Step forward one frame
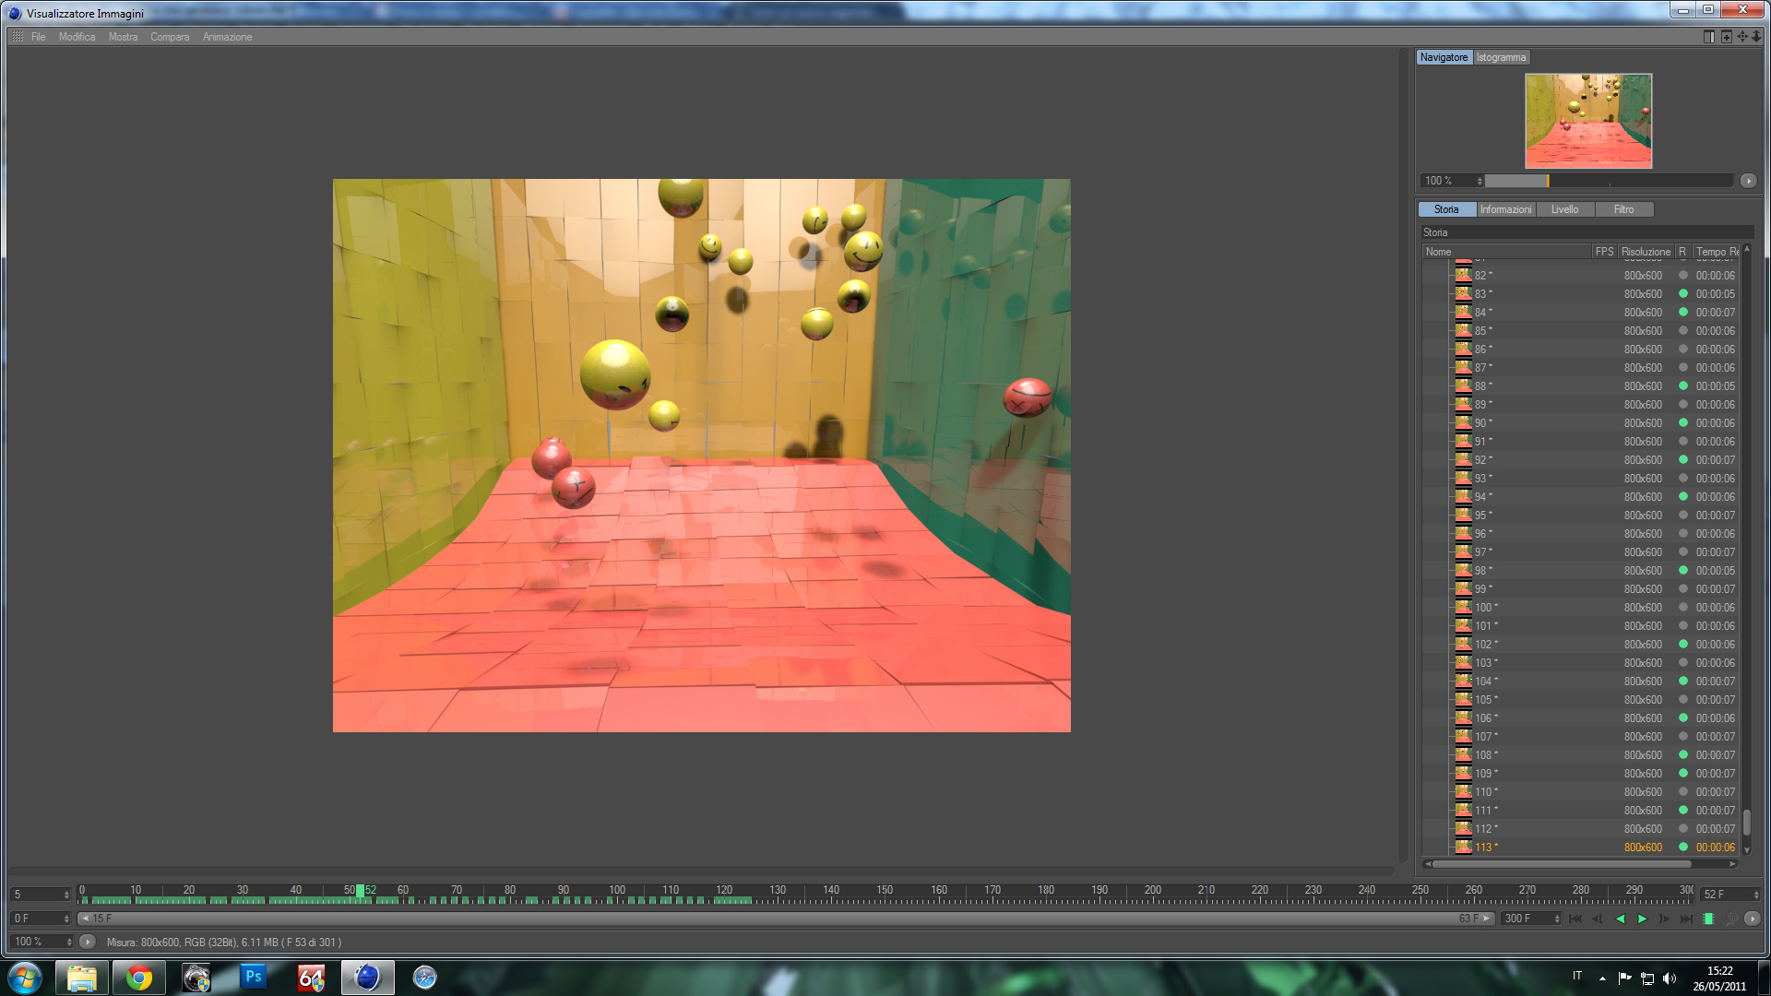1771x996 pixels. click(1664, 919)
